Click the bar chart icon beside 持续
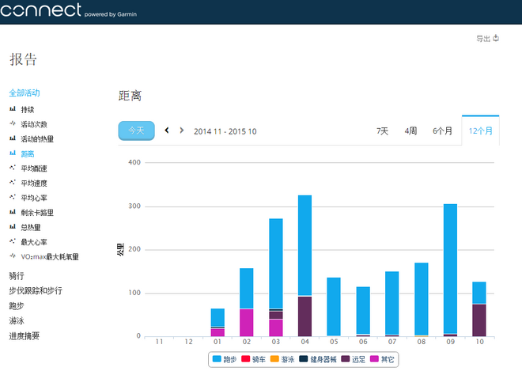 click(x=13, y=109)
